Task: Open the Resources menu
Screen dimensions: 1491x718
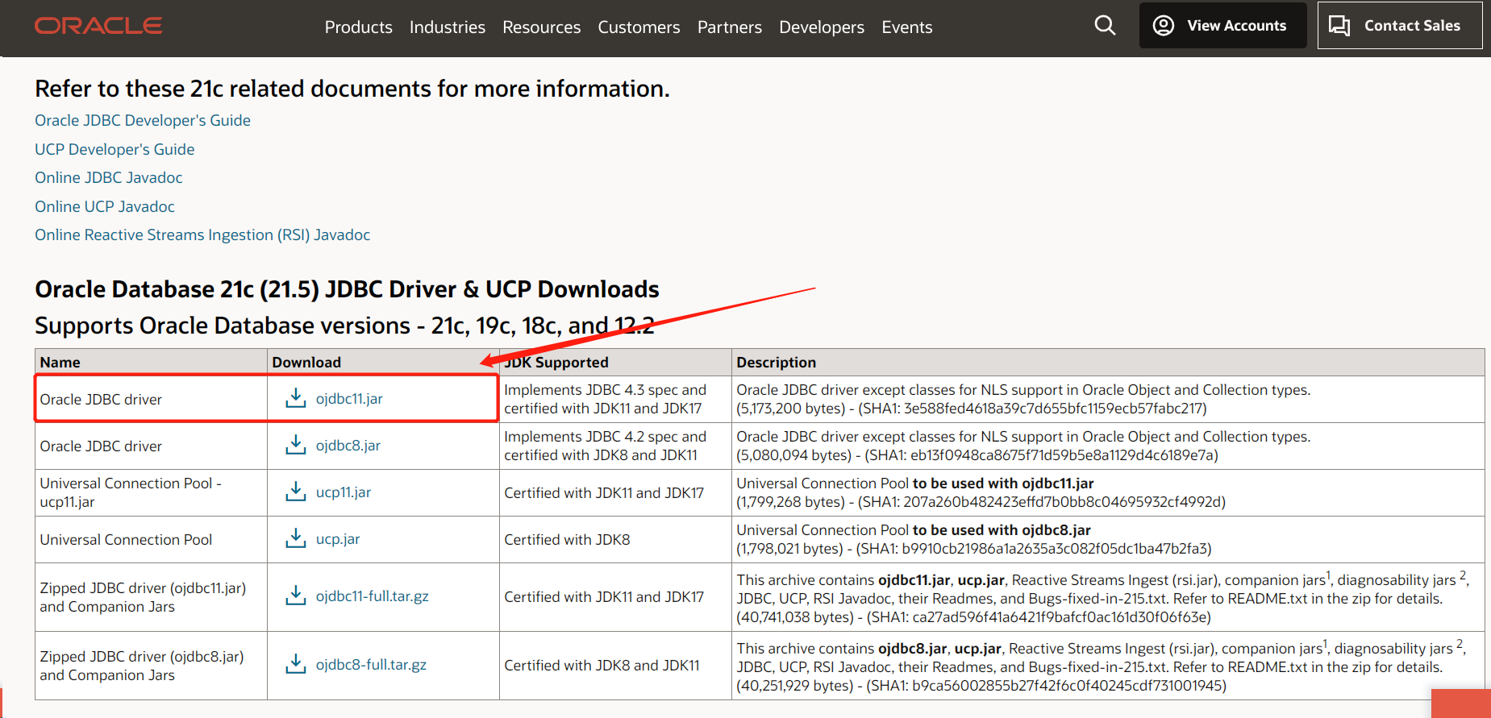Action: (x=542, y=27)
